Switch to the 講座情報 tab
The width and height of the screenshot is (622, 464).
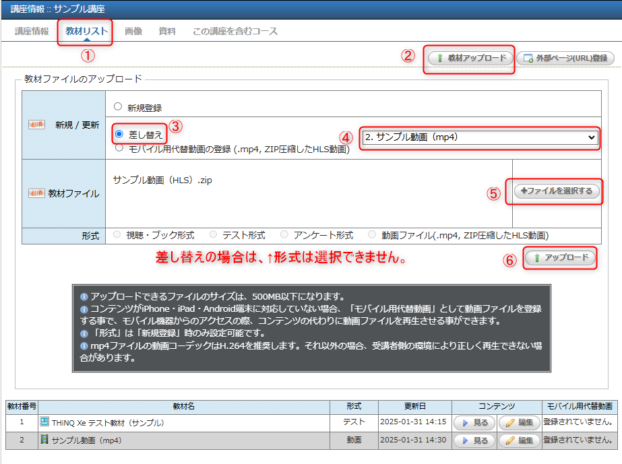(x=32, y=32)
